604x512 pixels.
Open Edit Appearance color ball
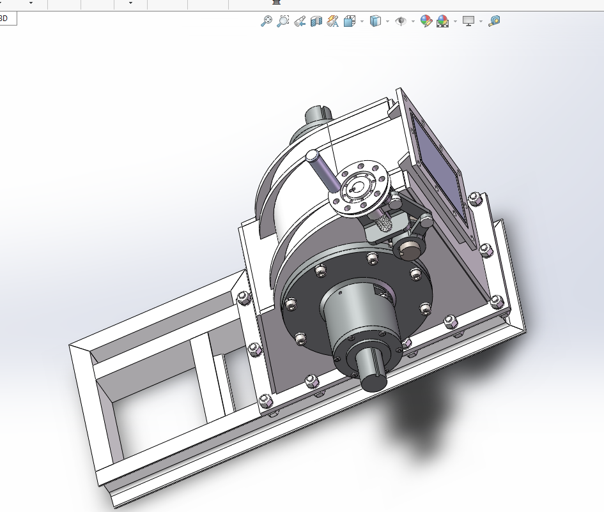pos(426,21)
